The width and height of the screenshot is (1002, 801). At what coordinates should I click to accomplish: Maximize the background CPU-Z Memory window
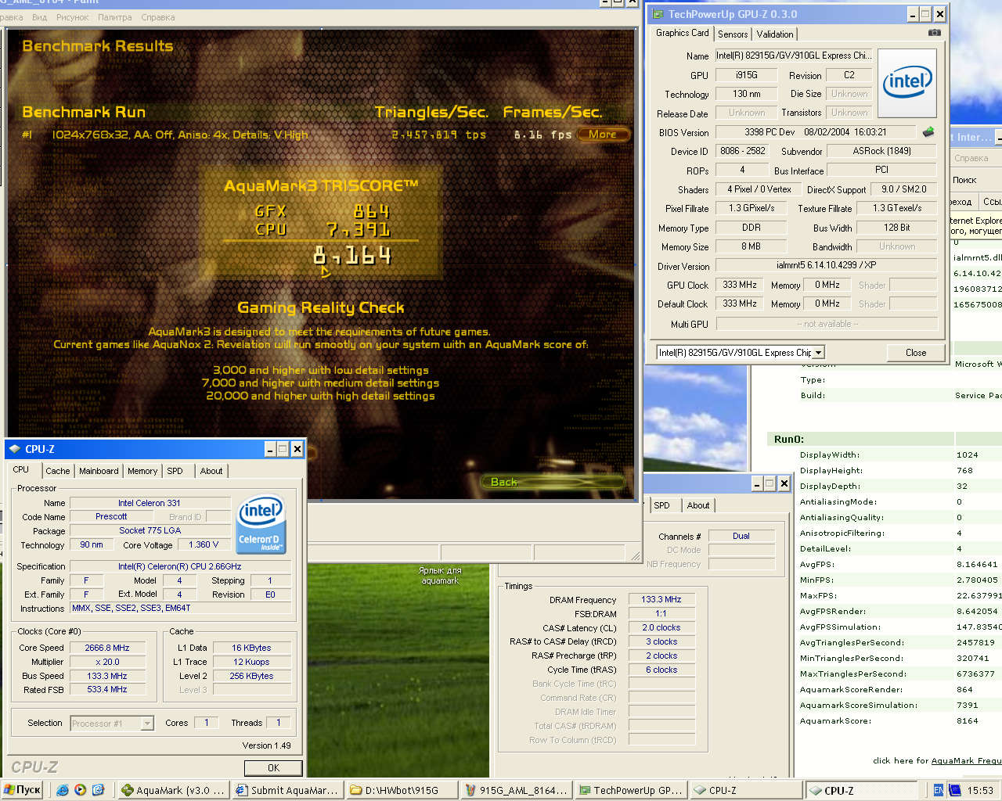click(770, 483)
